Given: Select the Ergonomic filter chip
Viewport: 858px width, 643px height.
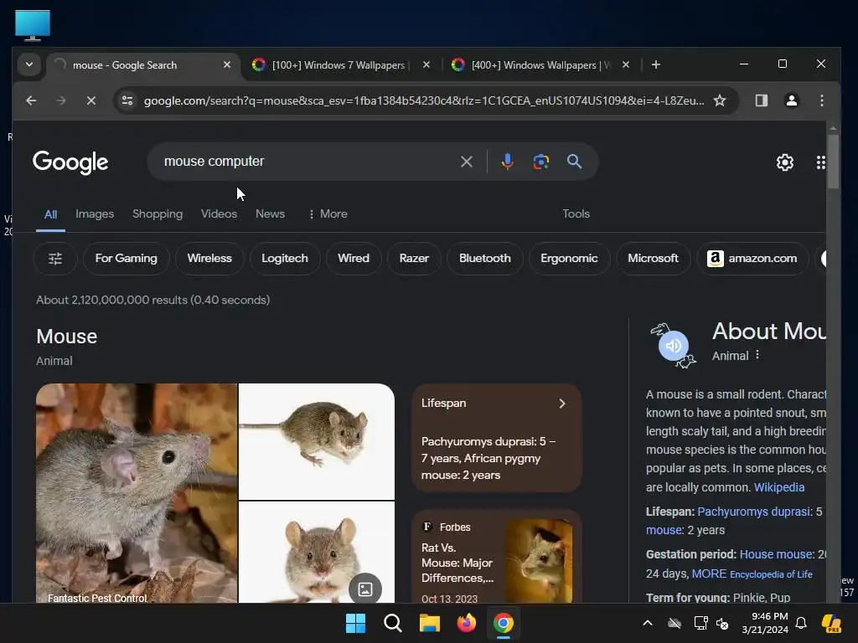Looking at the screenshot, I should pos(569,259).
